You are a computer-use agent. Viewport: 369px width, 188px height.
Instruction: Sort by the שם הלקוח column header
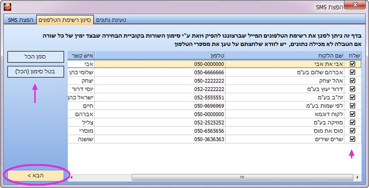(285, 56)
